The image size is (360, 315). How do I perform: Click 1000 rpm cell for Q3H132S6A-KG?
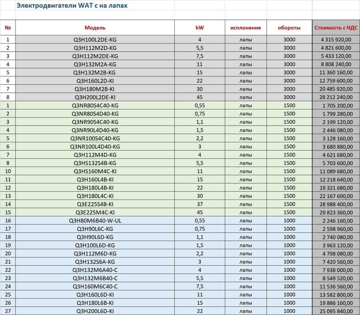coord(289,262)
